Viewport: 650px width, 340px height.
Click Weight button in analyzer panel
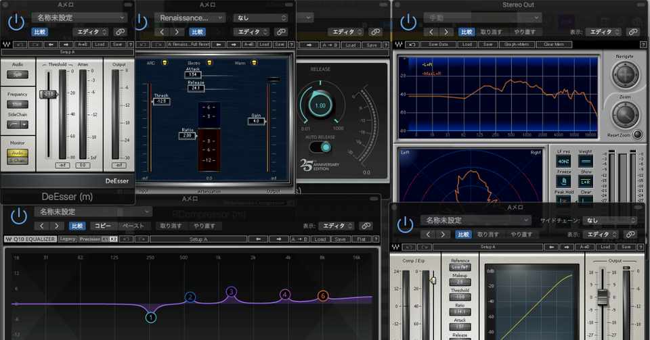pyautogui.click(x=585, y=162)
